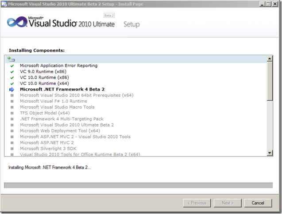
Task: Click the component list scrollbar thumb
Action: click(x=270, y=81)
